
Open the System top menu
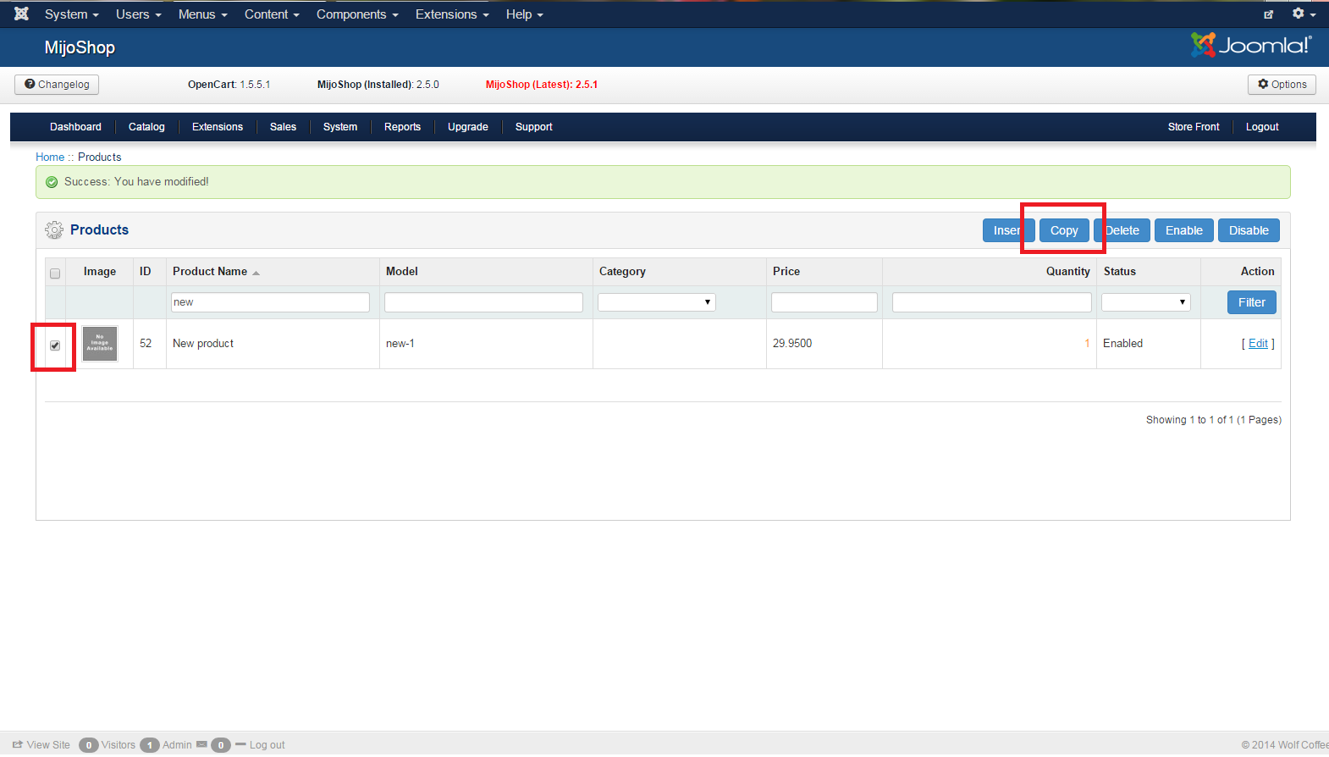point(71,14)
